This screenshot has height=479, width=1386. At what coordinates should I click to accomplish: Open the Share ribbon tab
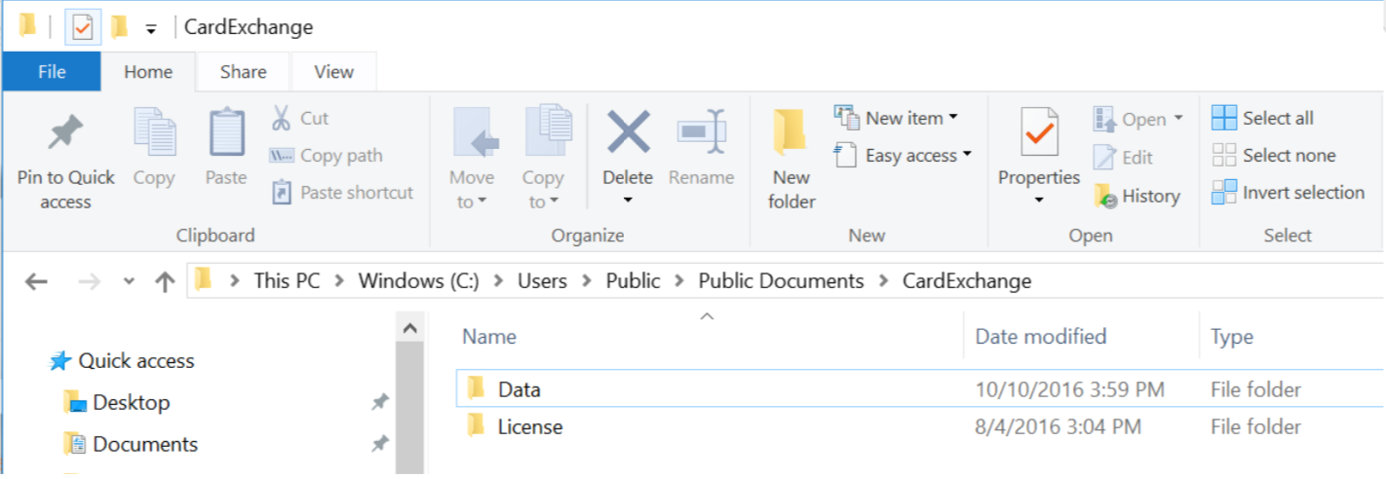pyautogui.click(x=243, y=72)
